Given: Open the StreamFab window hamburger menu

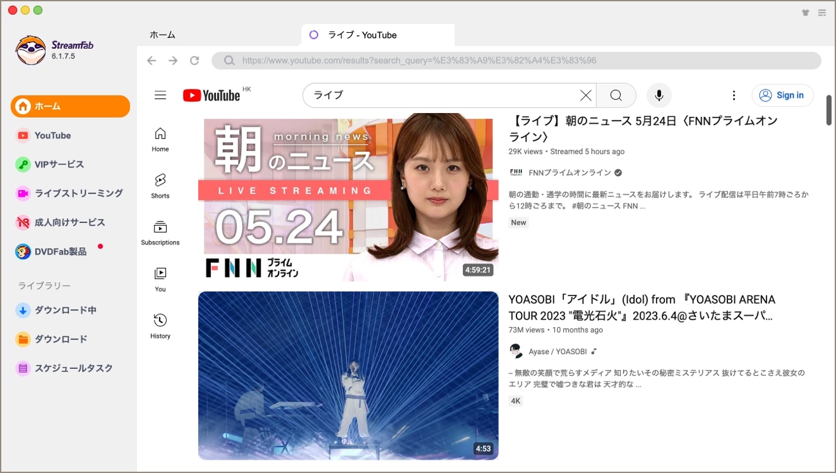Looking at the screenshot, I should [822, 12].
